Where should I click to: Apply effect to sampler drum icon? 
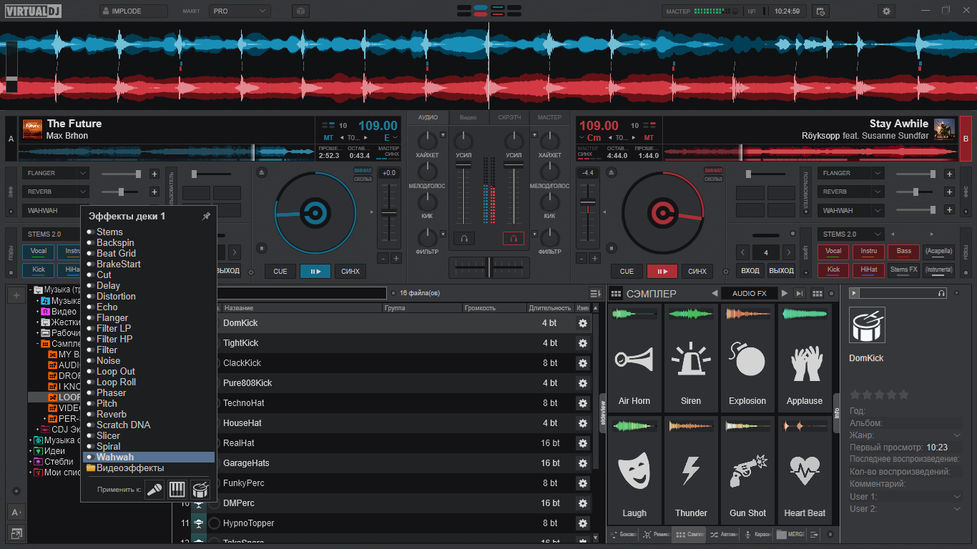coord(200,490)
